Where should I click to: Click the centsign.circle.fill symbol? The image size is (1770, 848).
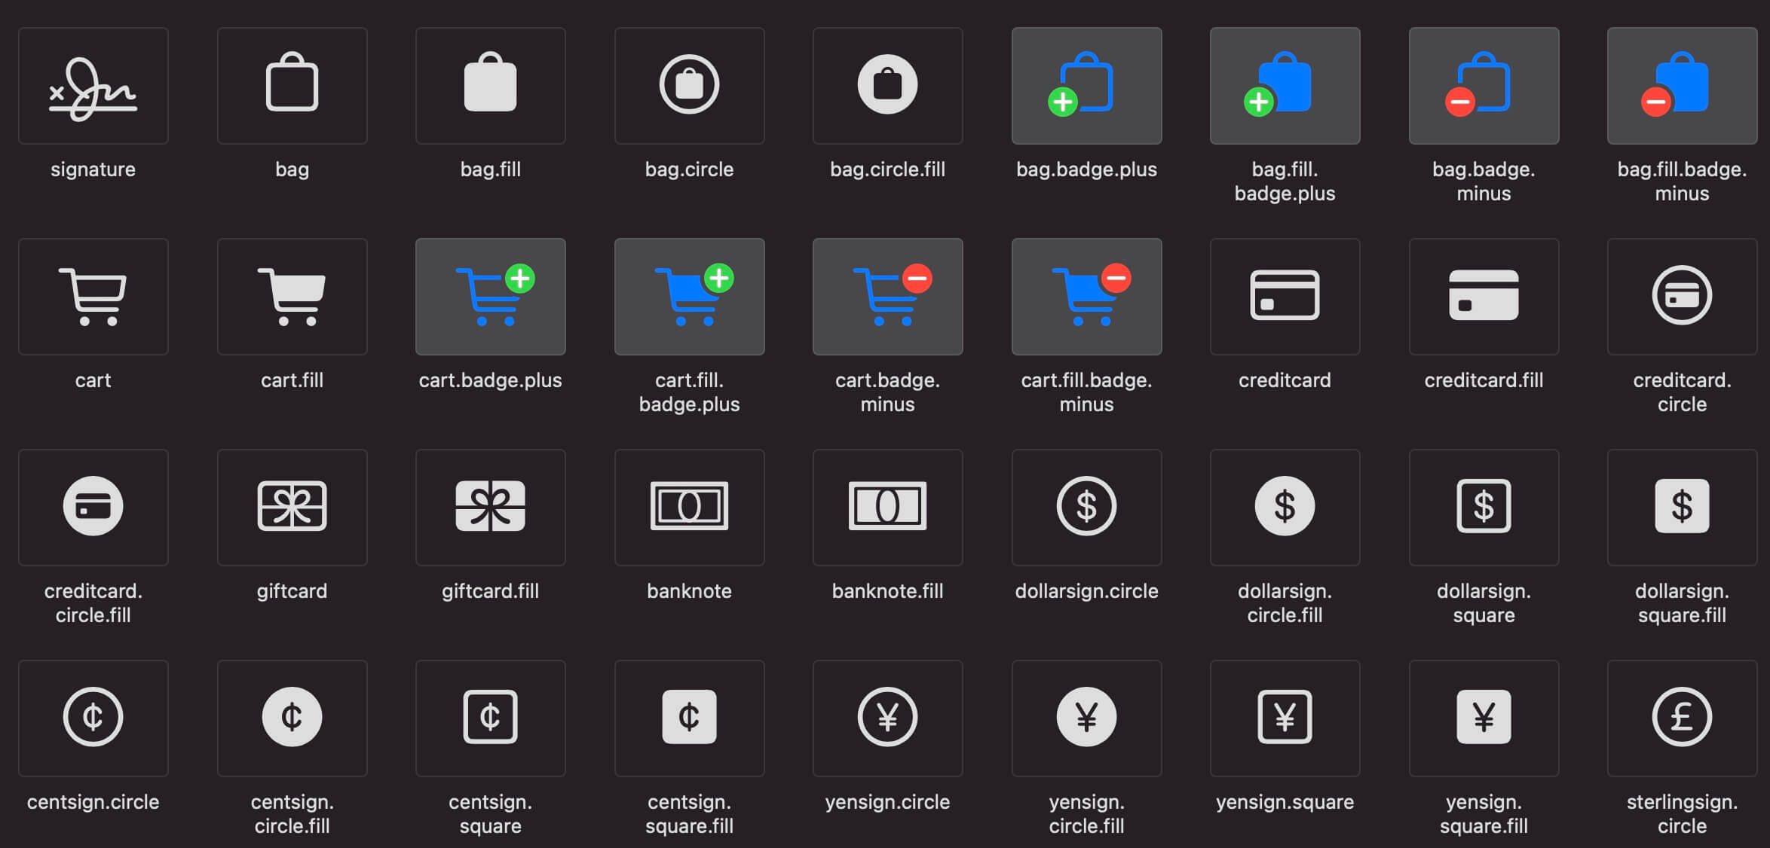click(x=292, y=718)
